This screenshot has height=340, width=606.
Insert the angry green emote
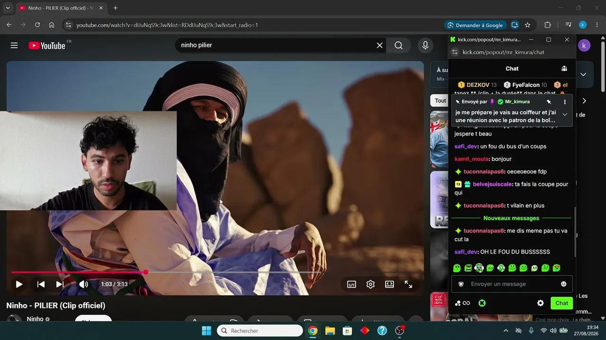point(468,268)
